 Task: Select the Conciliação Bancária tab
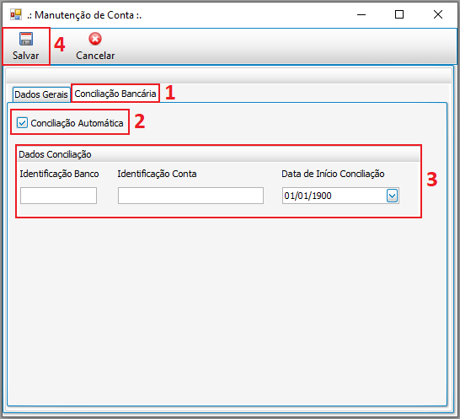pyautogui.click(x=115, y=94)
